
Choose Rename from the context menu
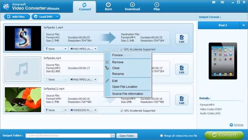[128, 74]
